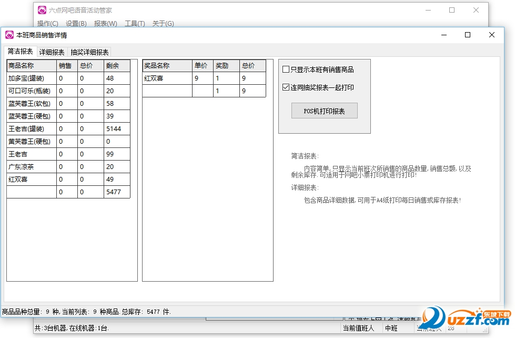Open 报表(W) menu in the main window
The height and width of the screenshot is (338, 515).
[105, 23]
